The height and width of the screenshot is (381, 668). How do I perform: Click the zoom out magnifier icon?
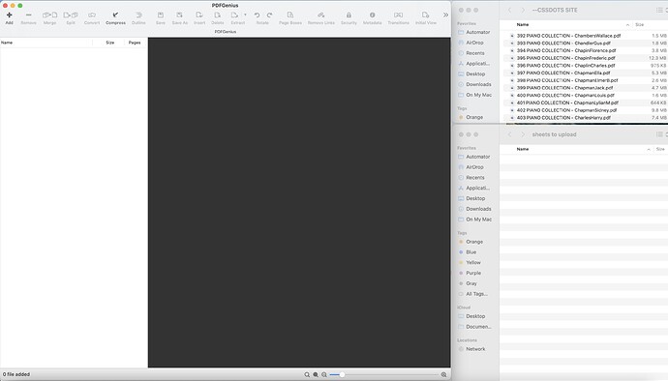324,374
